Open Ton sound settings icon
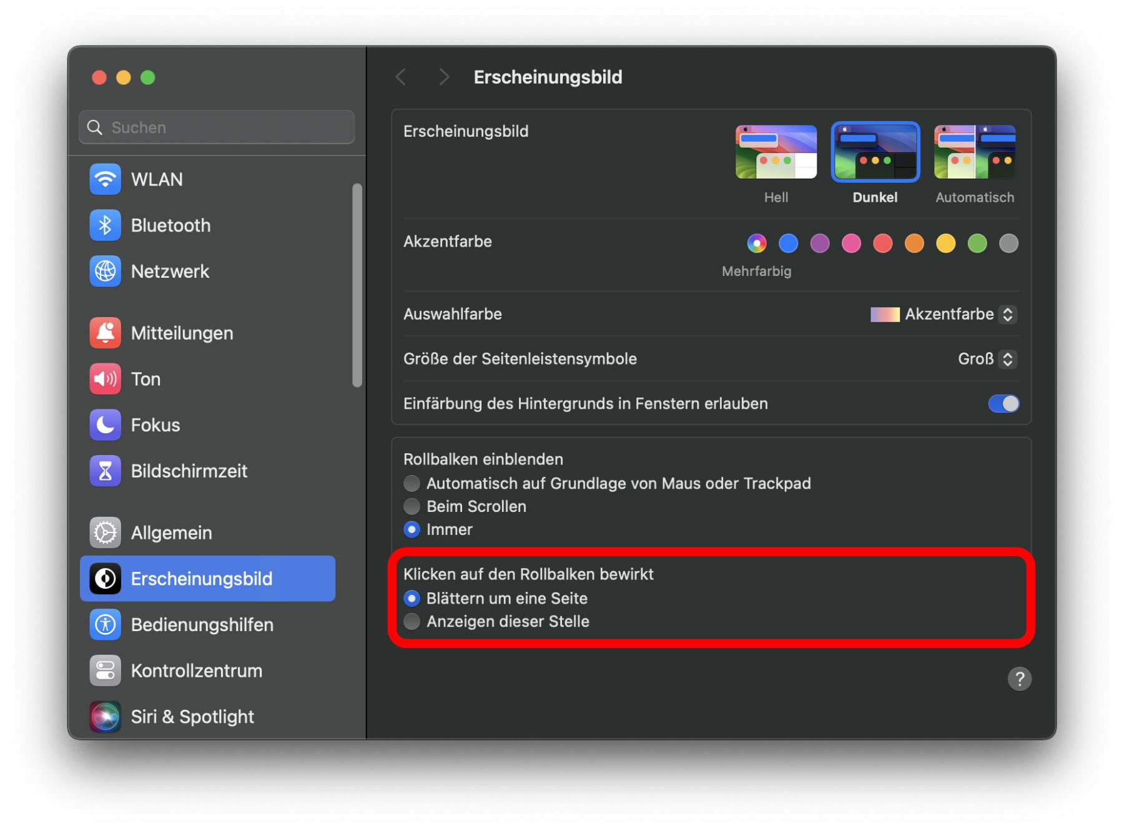The height and width of the screenshot is (829, 1124). (105, 379)
